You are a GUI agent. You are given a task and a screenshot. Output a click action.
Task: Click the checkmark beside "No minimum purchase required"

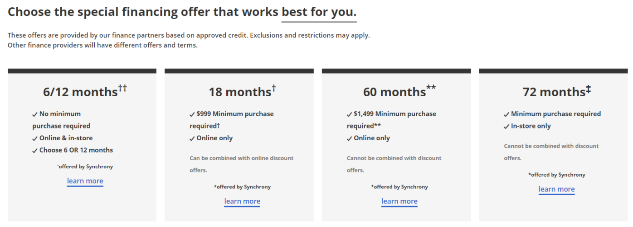pos(35,114)
